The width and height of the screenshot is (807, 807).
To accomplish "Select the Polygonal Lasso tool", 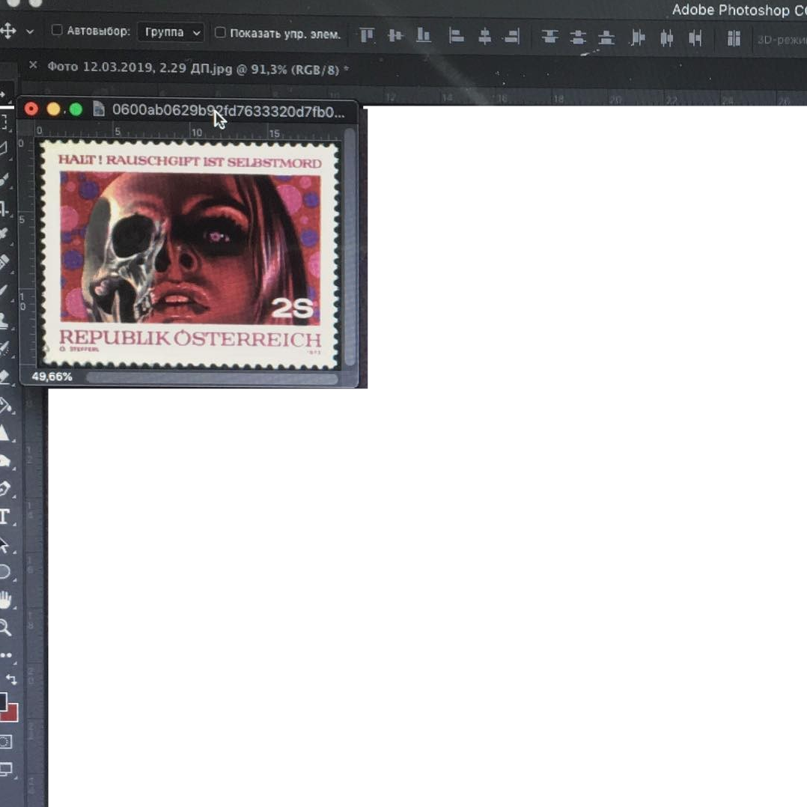I will [4, 150].
